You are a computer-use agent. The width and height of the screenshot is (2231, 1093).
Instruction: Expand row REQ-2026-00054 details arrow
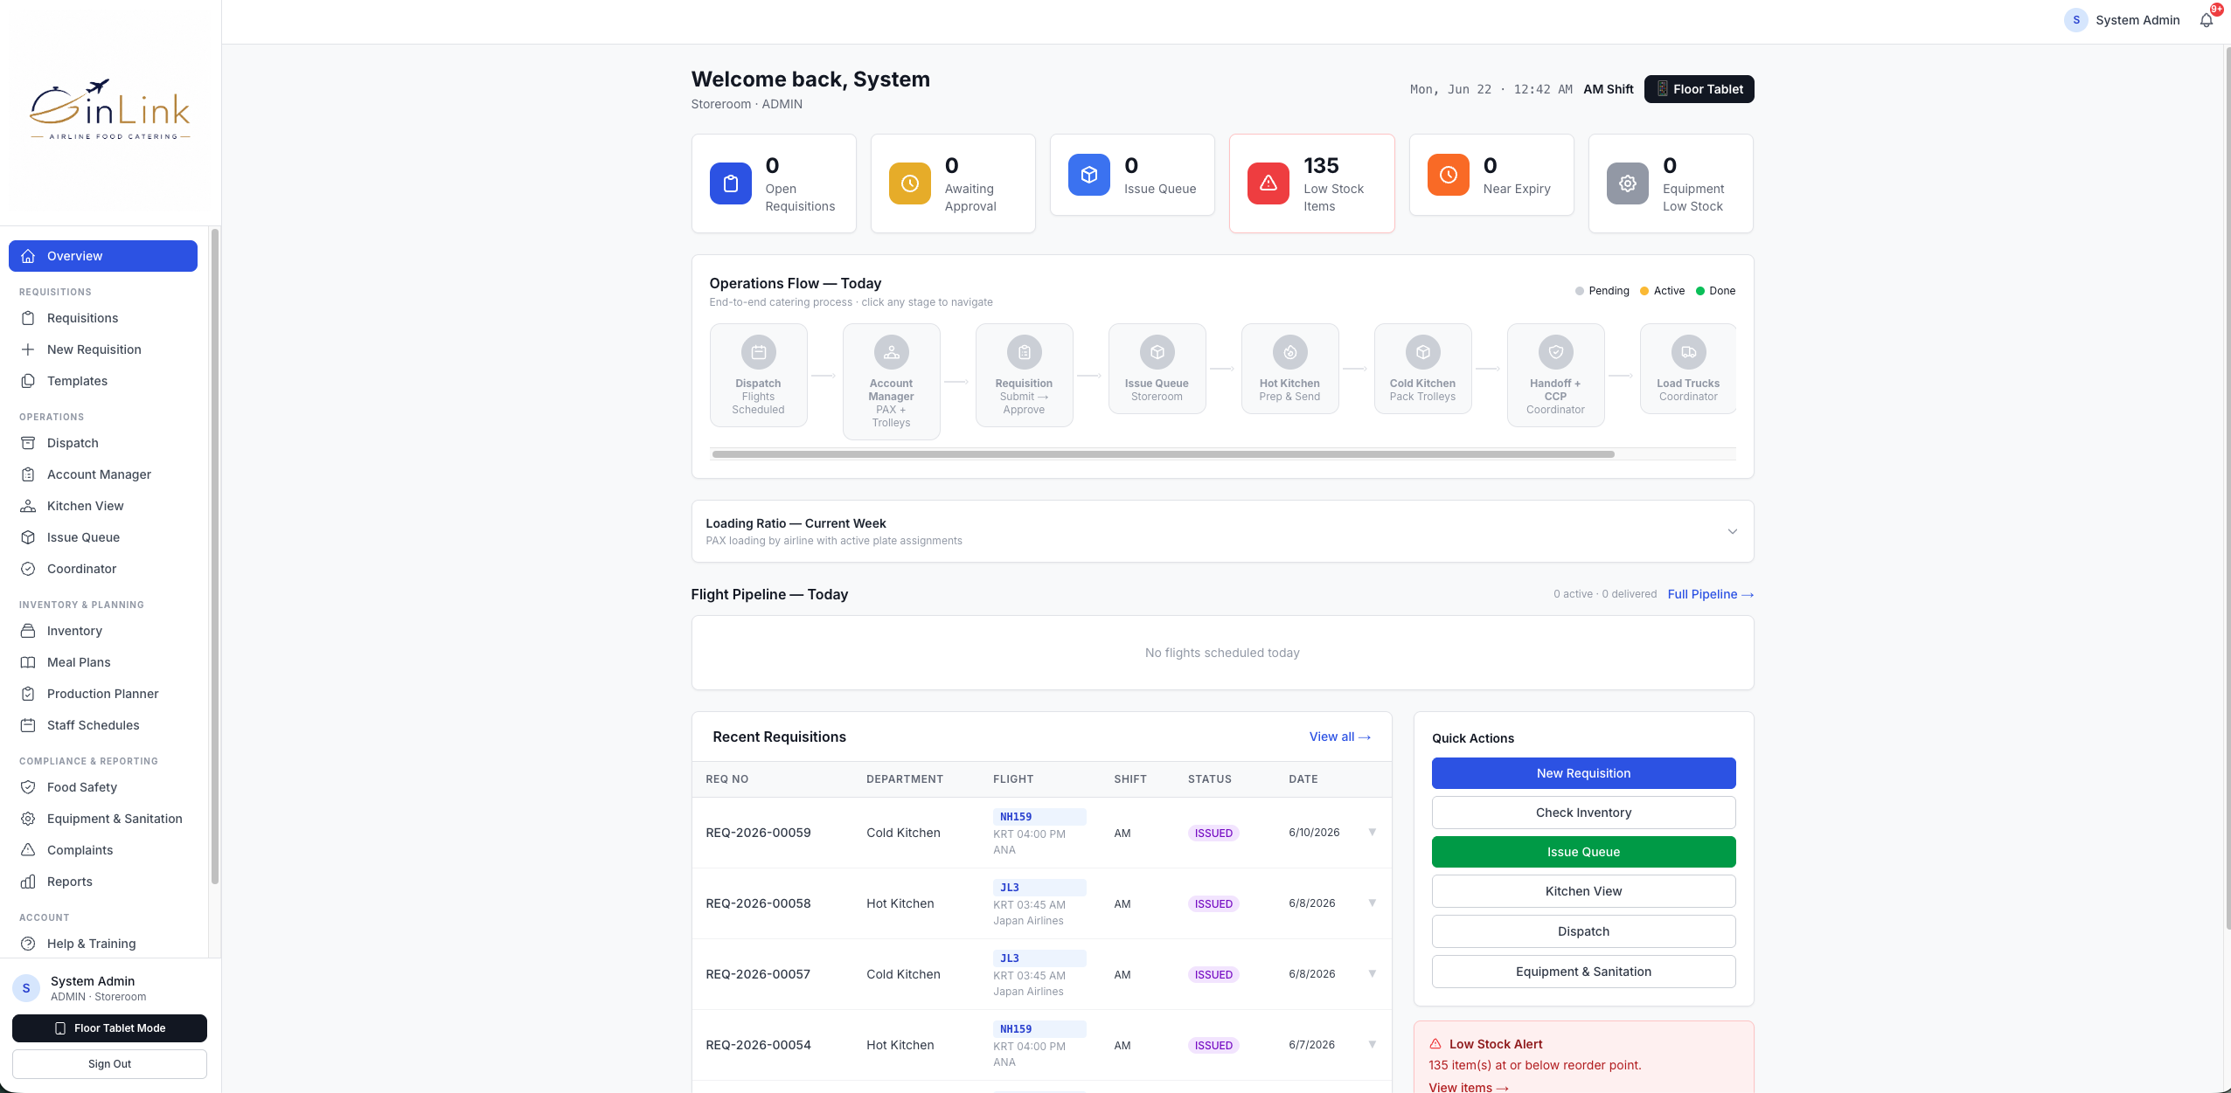pos(1372,1045)
